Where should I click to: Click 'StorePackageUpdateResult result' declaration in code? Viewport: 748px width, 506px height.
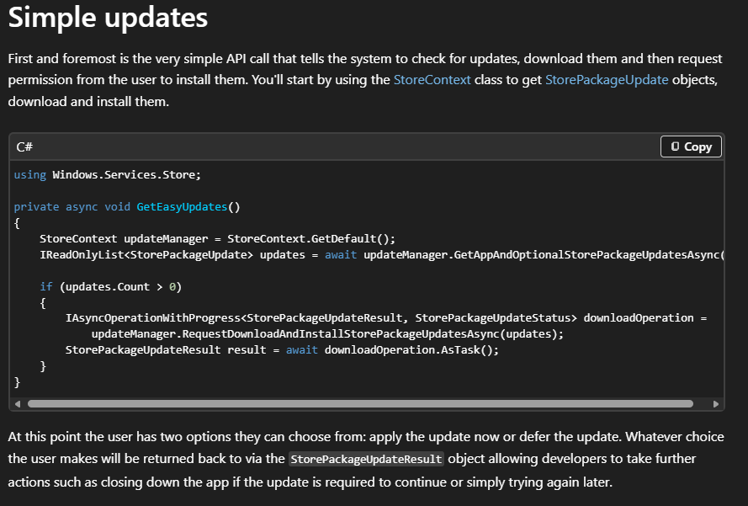click(x=166, y=350)
